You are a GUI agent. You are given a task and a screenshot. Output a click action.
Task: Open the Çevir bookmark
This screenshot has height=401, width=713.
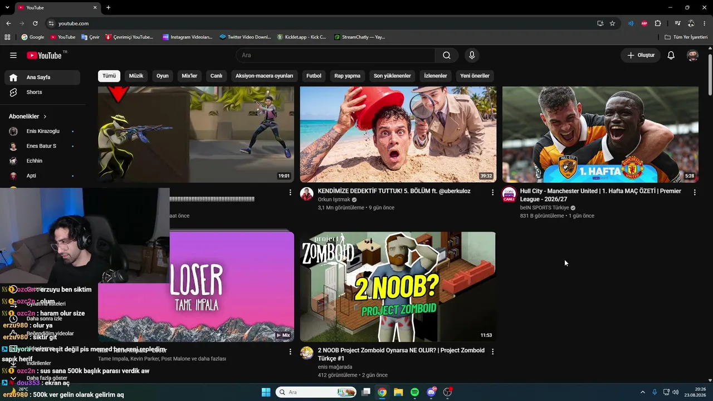[90, 37]
